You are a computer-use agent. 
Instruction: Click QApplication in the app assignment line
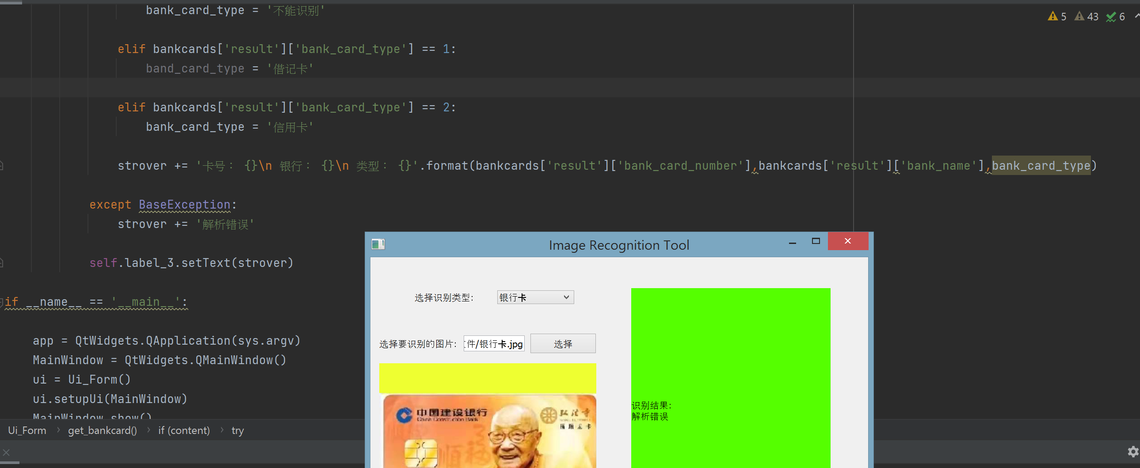[x=188, y=341]
